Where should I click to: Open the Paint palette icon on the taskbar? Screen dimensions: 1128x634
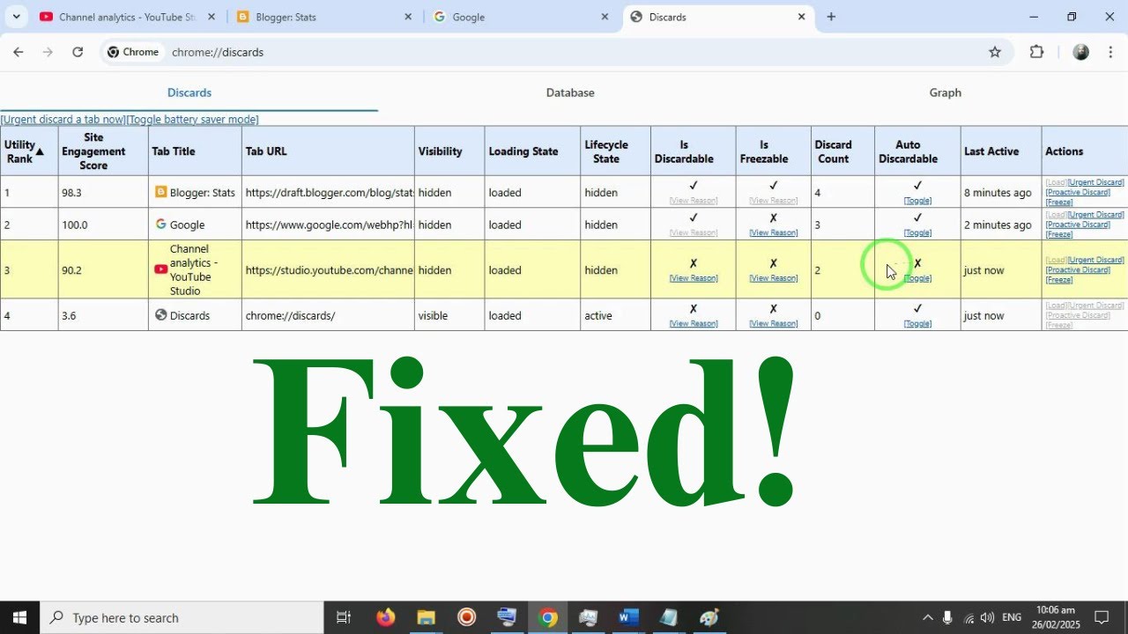[x=709, y=617]
